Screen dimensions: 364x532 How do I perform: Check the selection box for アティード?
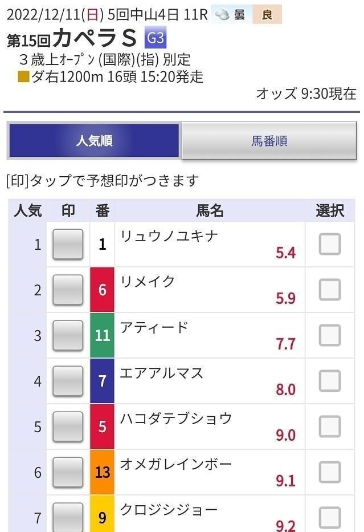330,335
